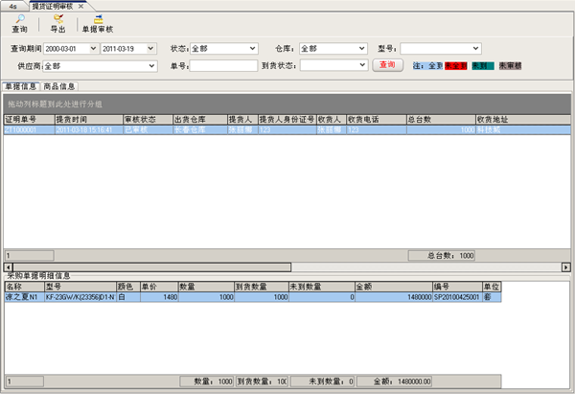Viewport: 575px width, 394px height.
Task: Click the 单号 input field
Action: (223, 66)
